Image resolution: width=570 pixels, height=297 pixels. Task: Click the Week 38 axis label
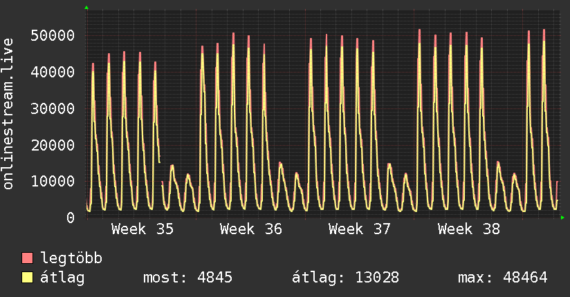pyautogui.click(x=469, y=229)
